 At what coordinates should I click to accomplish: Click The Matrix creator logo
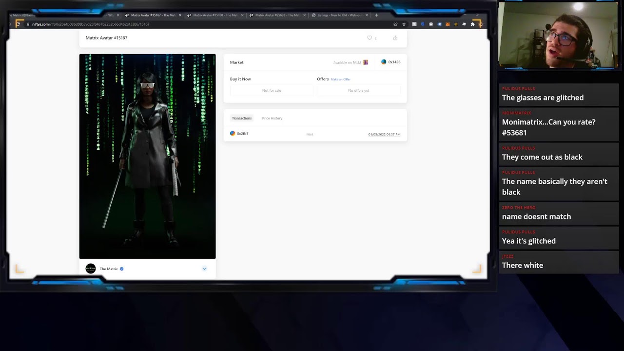91,269
